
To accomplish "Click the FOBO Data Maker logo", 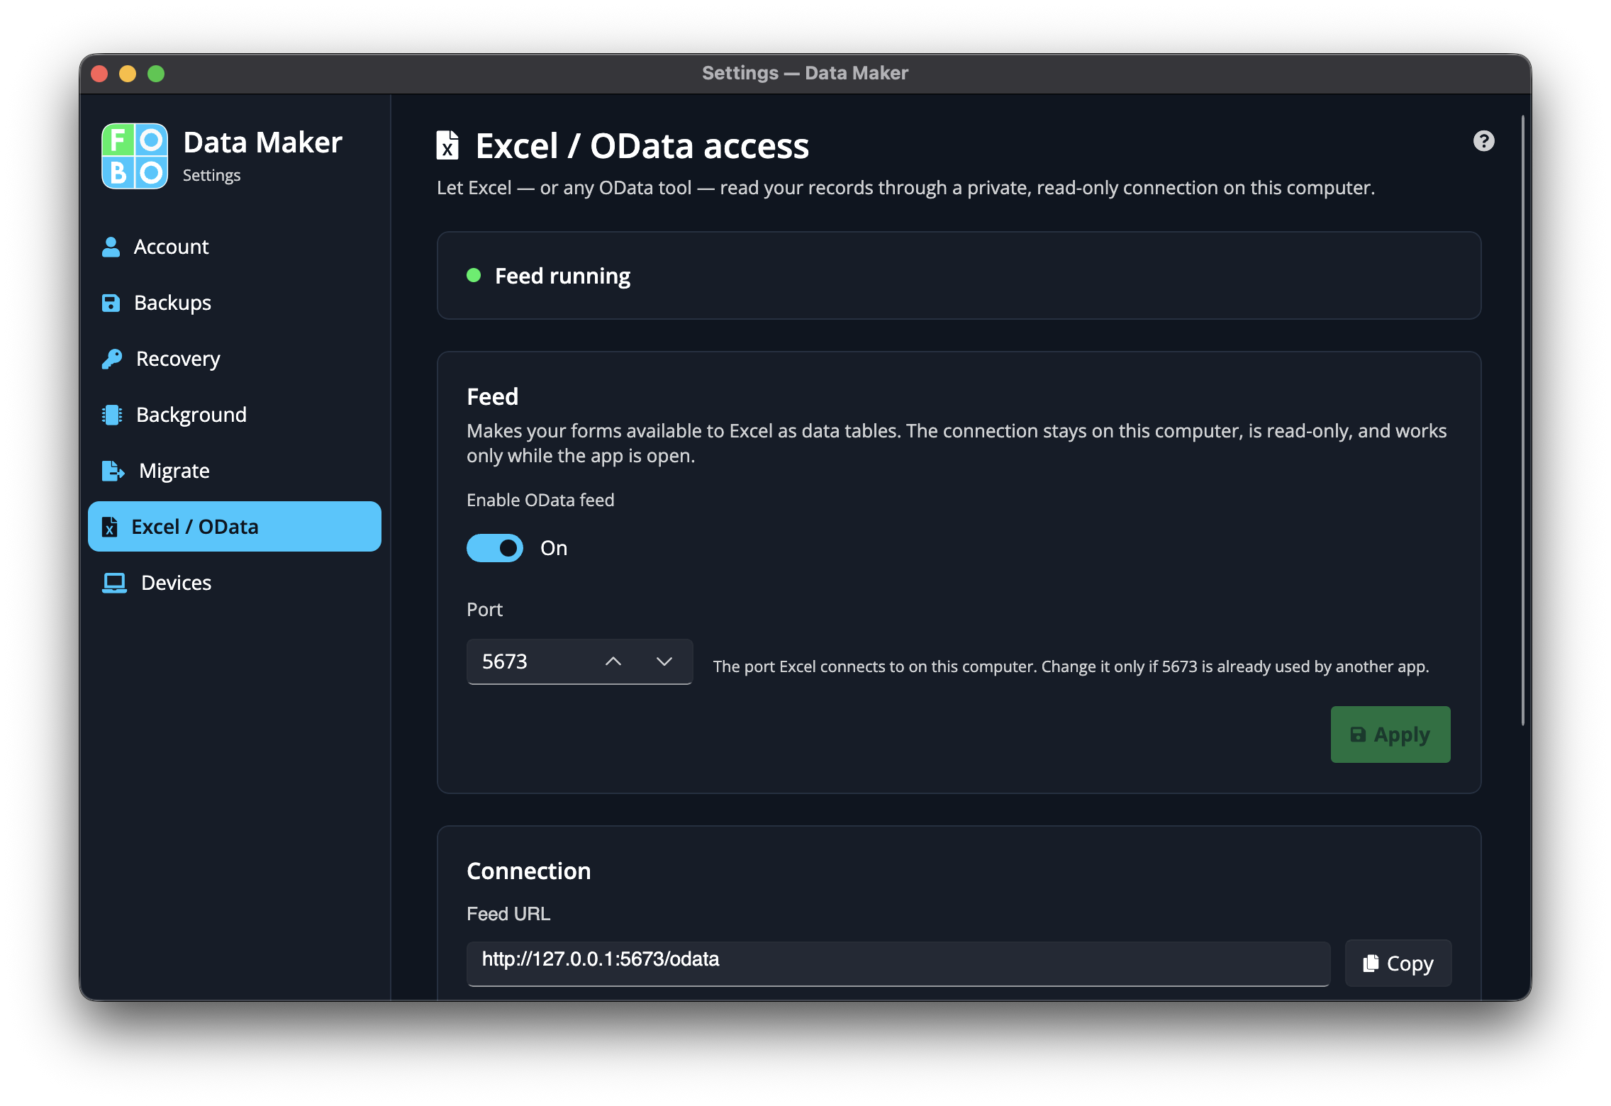I will point(135,156).
